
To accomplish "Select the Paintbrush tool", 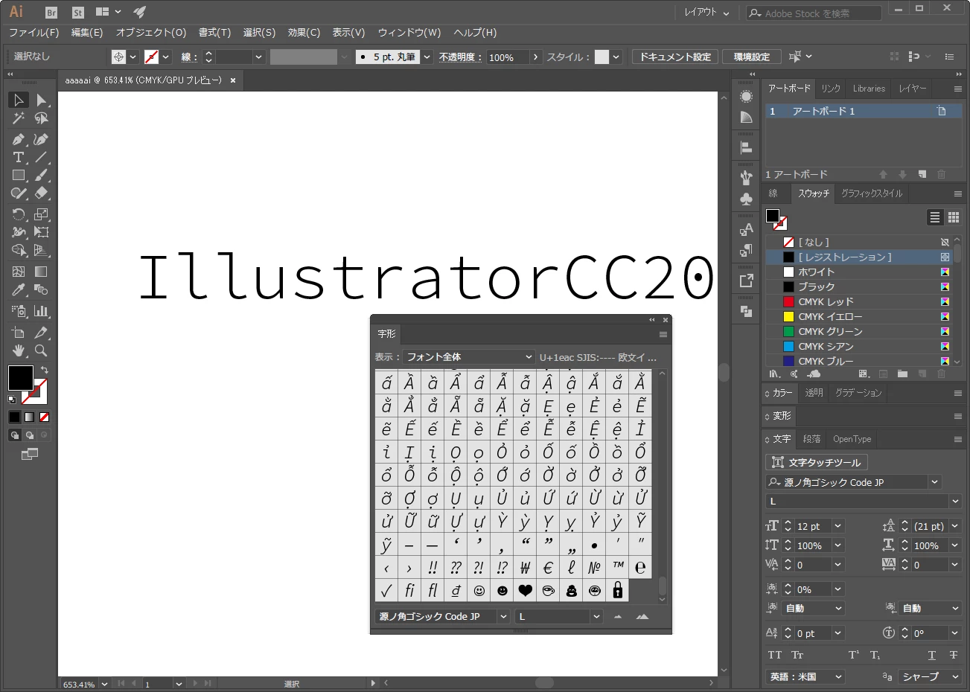I will (42, 175).
